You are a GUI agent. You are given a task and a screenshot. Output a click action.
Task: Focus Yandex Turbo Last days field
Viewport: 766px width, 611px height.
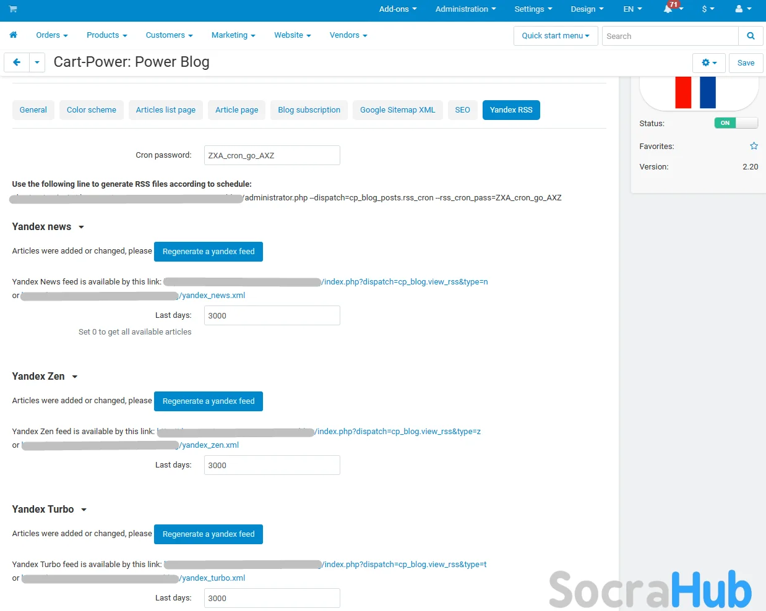tap(272, 598)
